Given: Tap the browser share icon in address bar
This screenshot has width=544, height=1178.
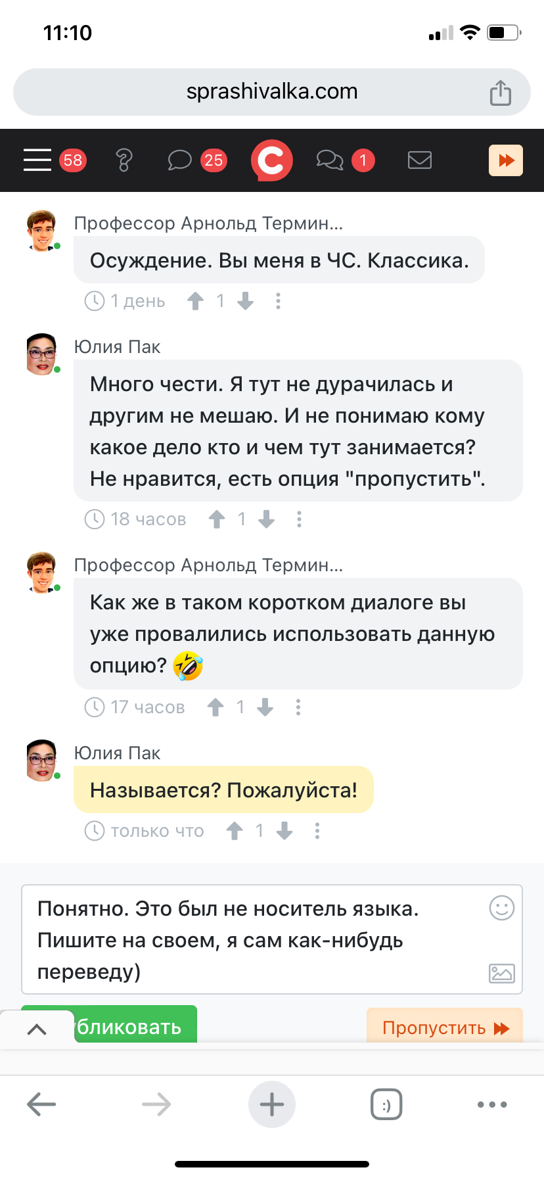Looking at the screenshot, I should tap(501, 92).
